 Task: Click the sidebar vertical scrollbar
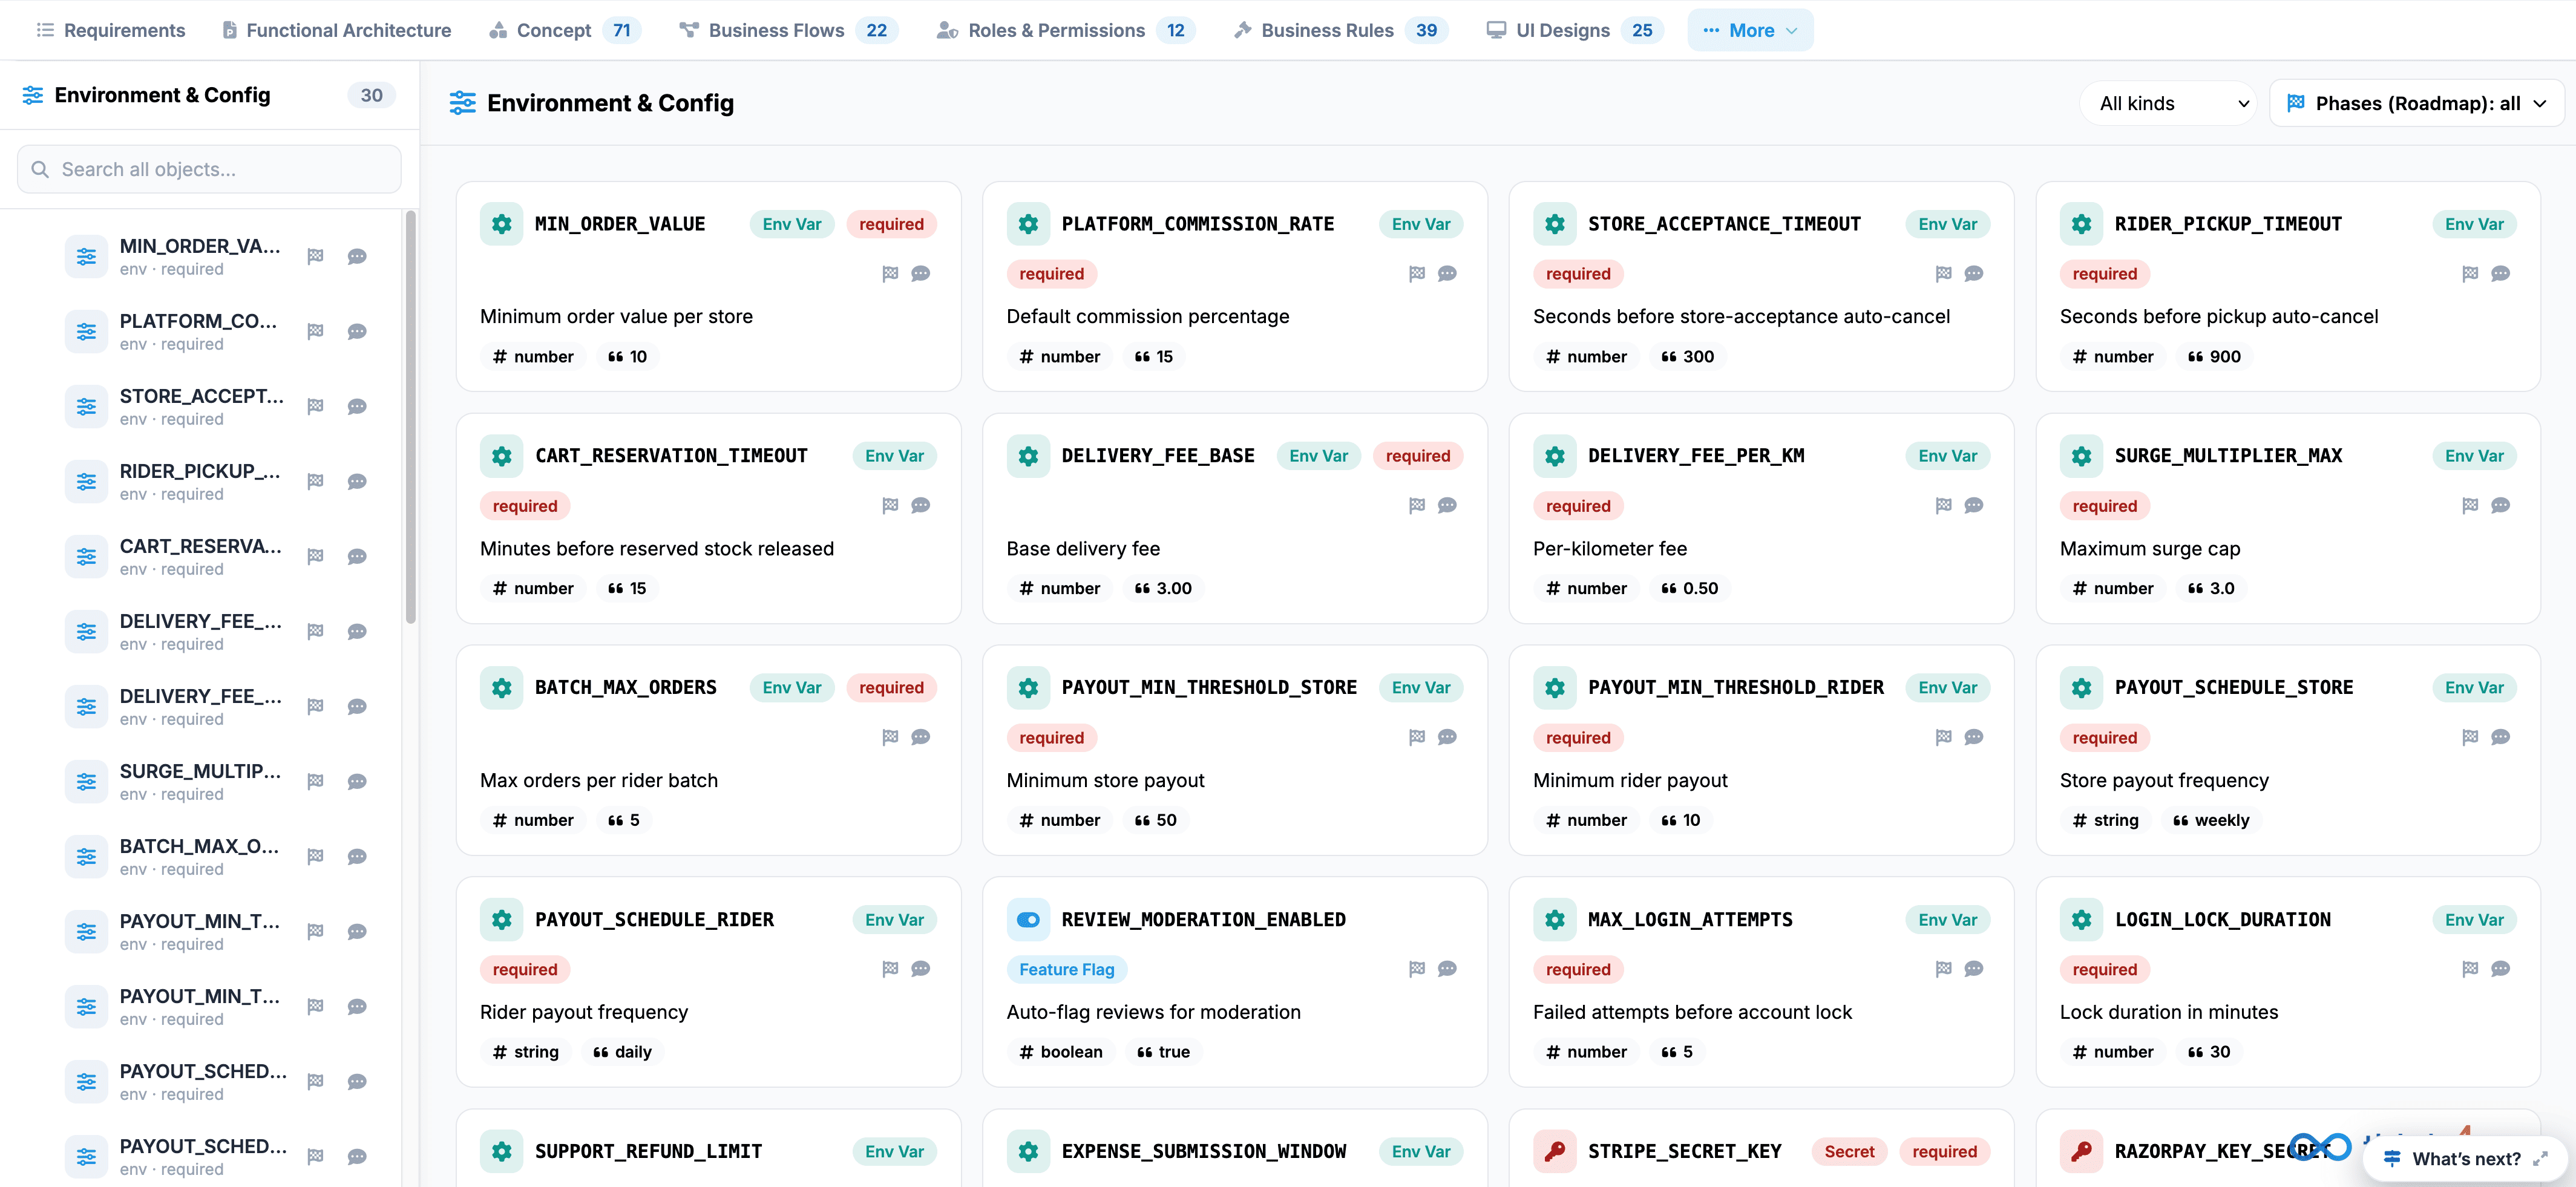point(410,416)
